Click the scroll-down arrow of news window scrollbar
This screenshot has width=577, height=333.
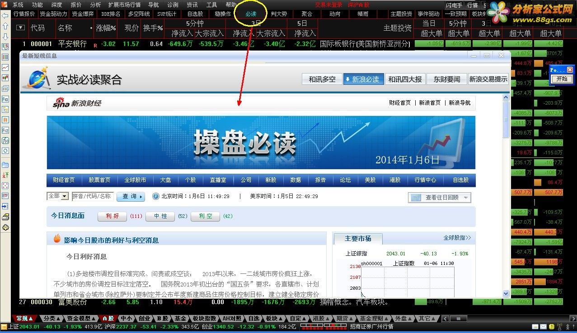pos(506,294)
